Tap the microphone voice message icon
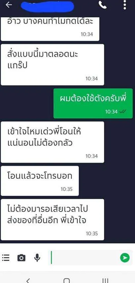This screenshot has width=135, height=283. tap(37, 258)
